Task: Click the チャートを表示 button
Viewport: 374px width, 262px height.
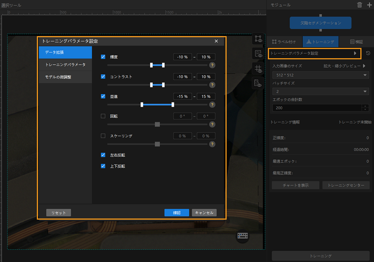Action: 296,185
